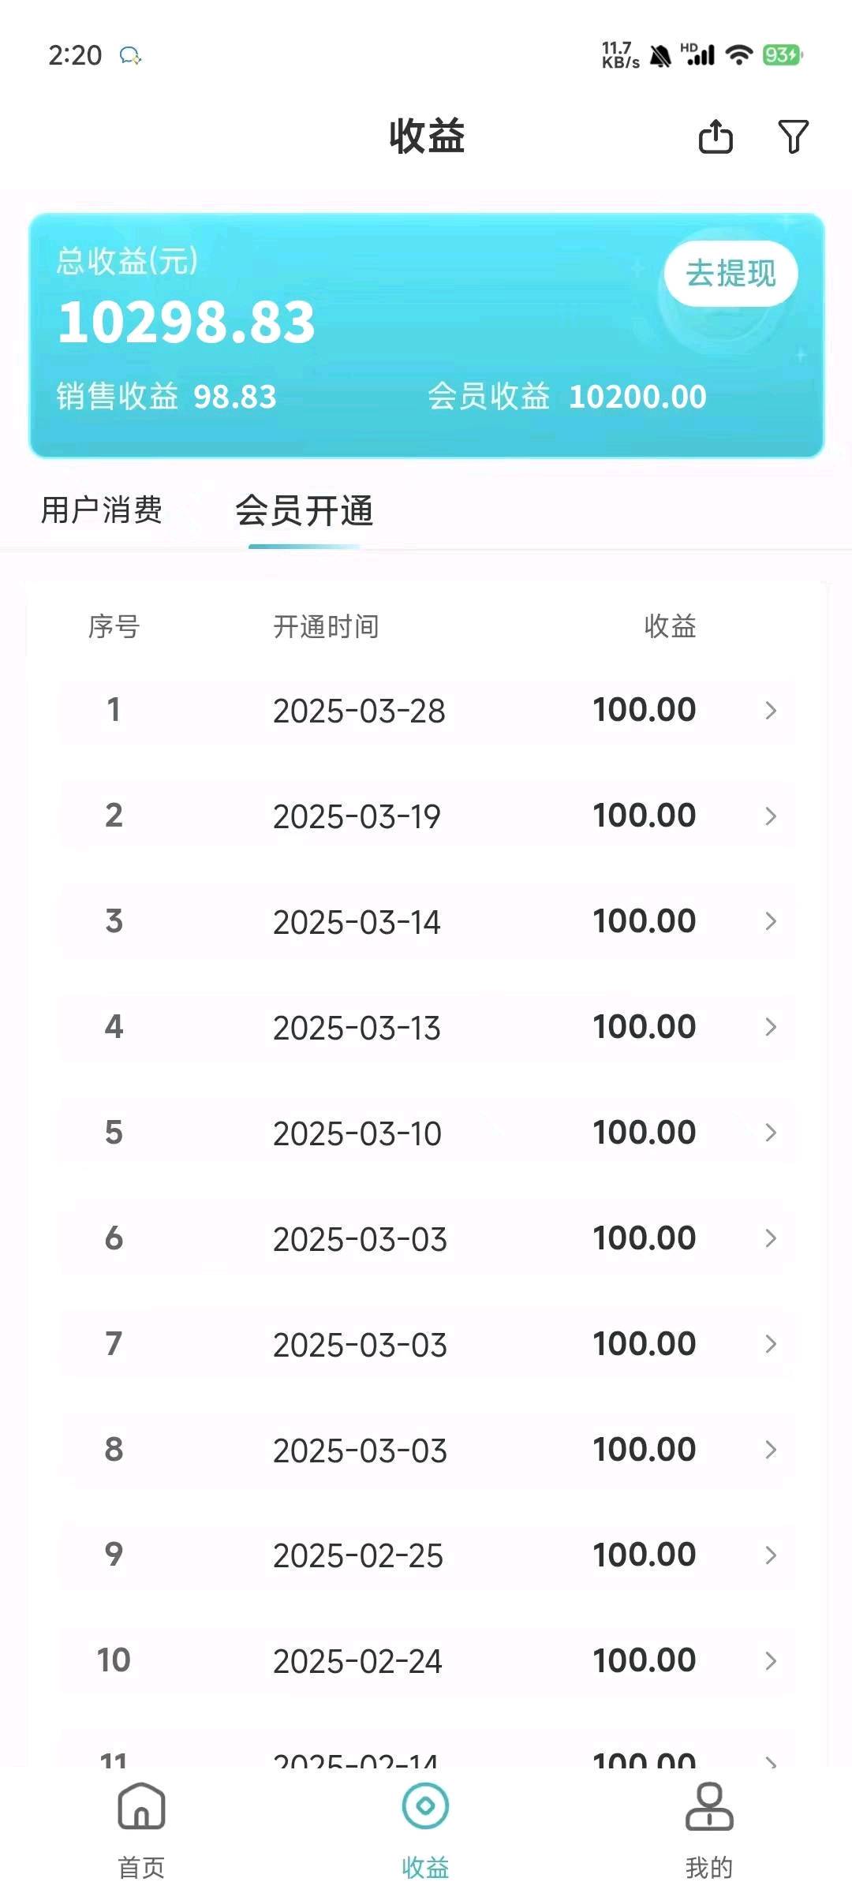
Task: Click the 去提现 withdraw button
Action: [731, 274]
